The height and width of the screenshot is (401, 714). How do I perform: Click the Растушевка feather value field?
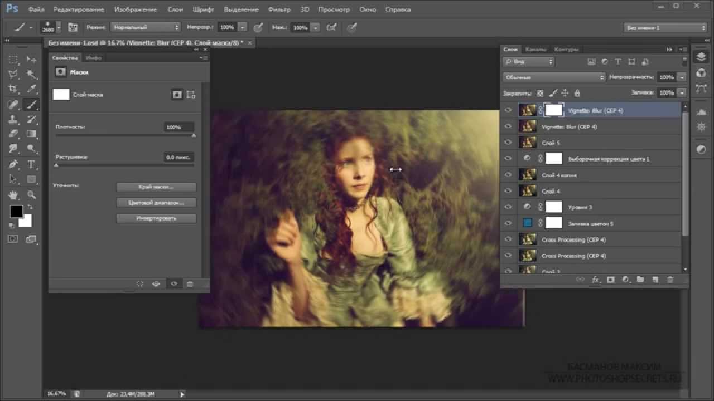point(179,158)
